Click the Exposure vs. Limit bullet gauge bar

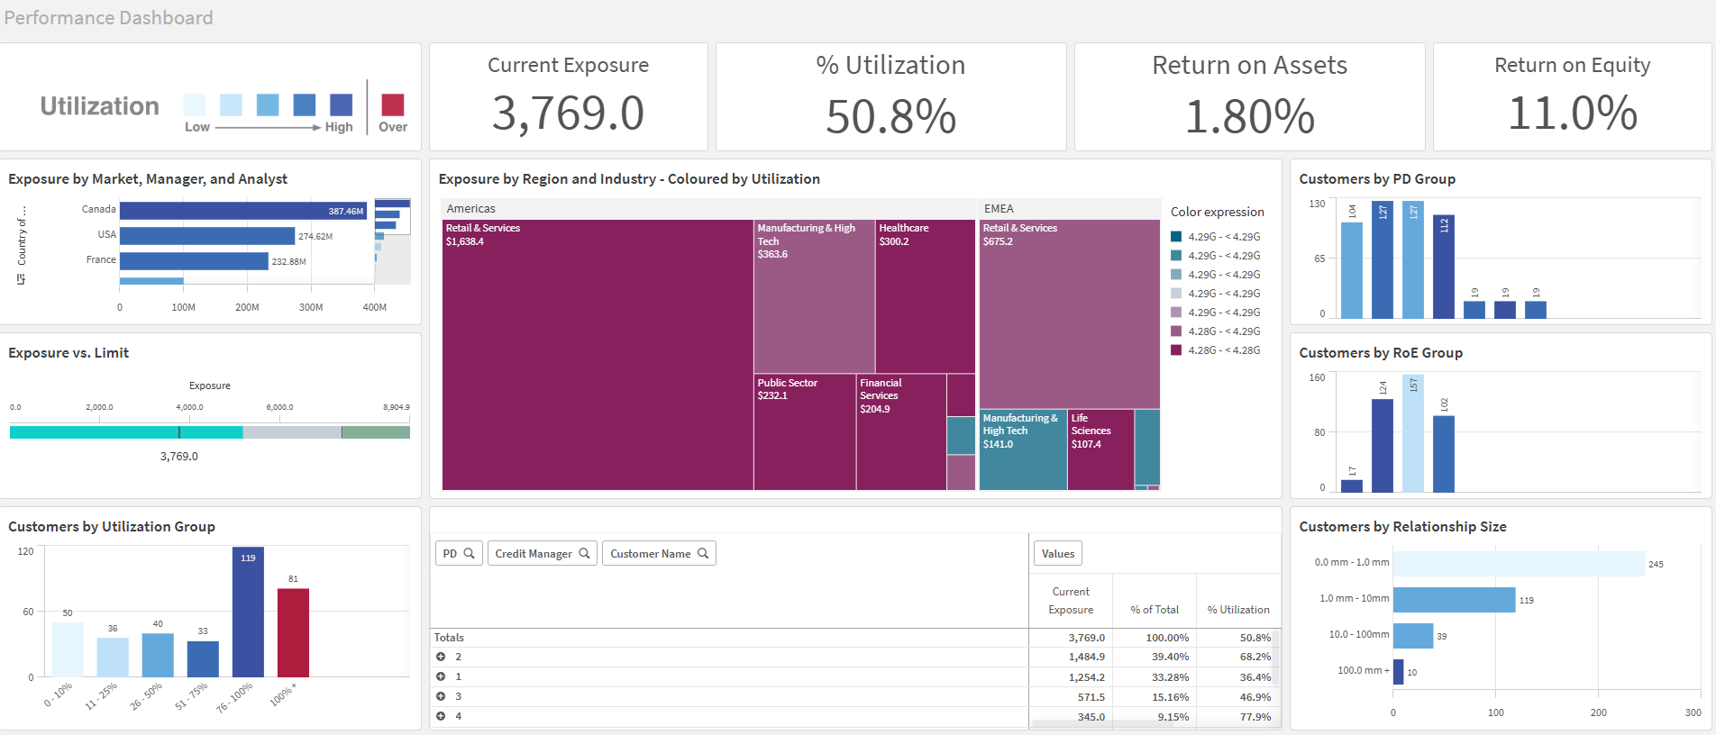[x=210, y=432]
